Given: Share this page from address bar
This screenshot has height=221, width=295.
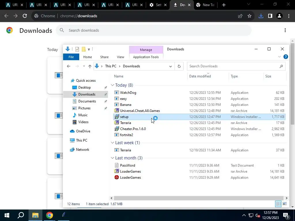Looking at the screenshot, I should 240,16.
